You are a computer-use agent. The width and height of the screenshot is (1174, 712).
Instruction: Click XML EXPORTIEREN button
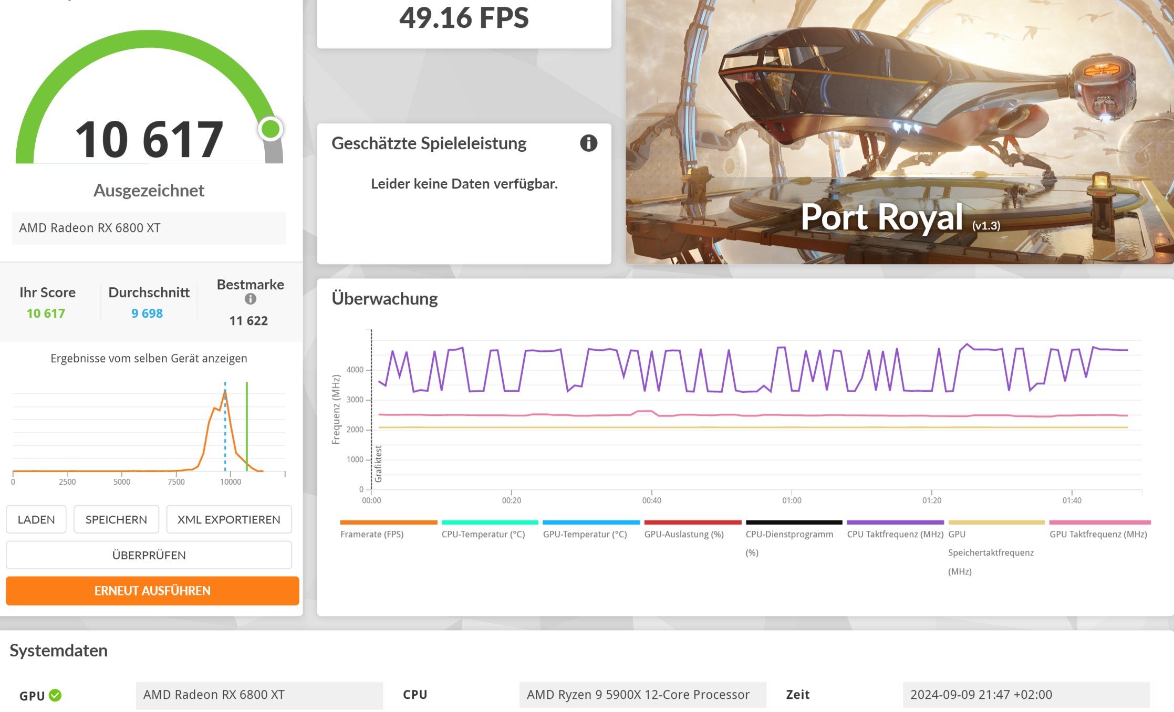(228, 519)
